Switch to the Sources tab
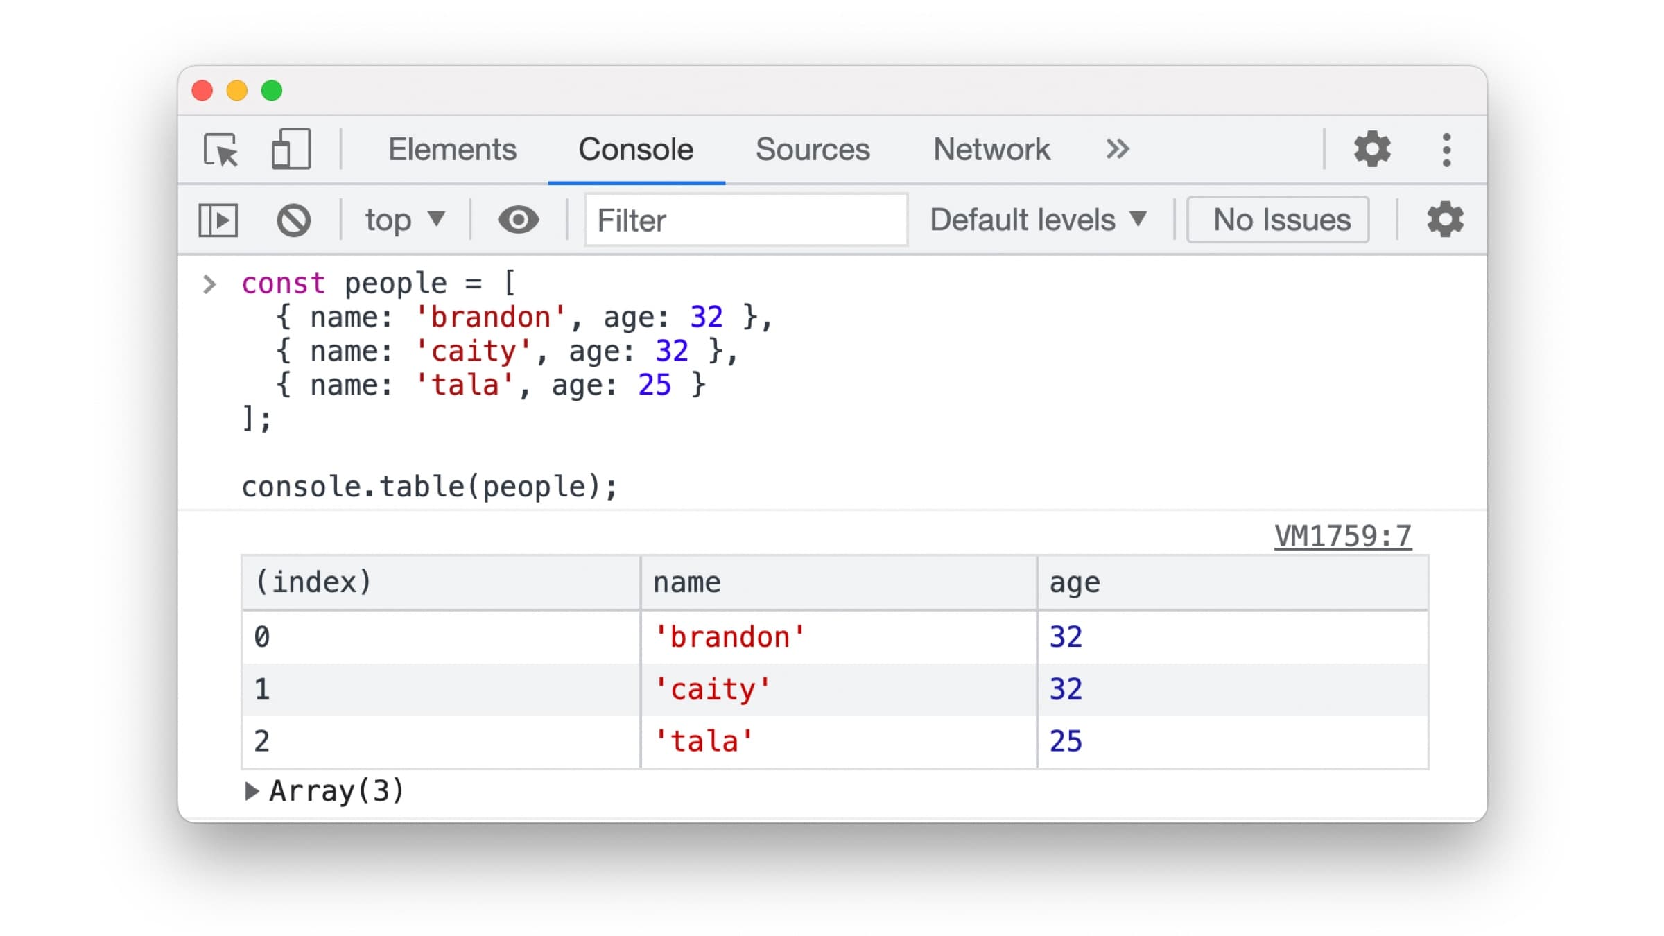Screen dimensions: 1664x936 pos(812,150)
